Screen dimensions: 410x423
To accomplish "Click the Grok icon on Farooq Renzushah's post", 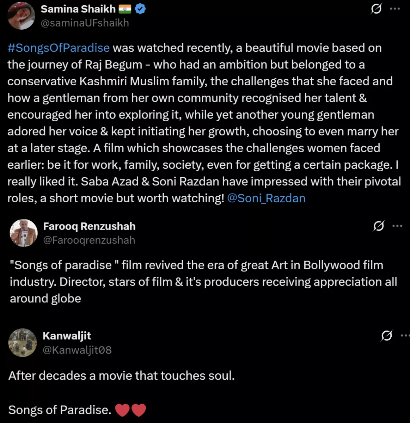I will pyautogui.click(x=378, y=226).
